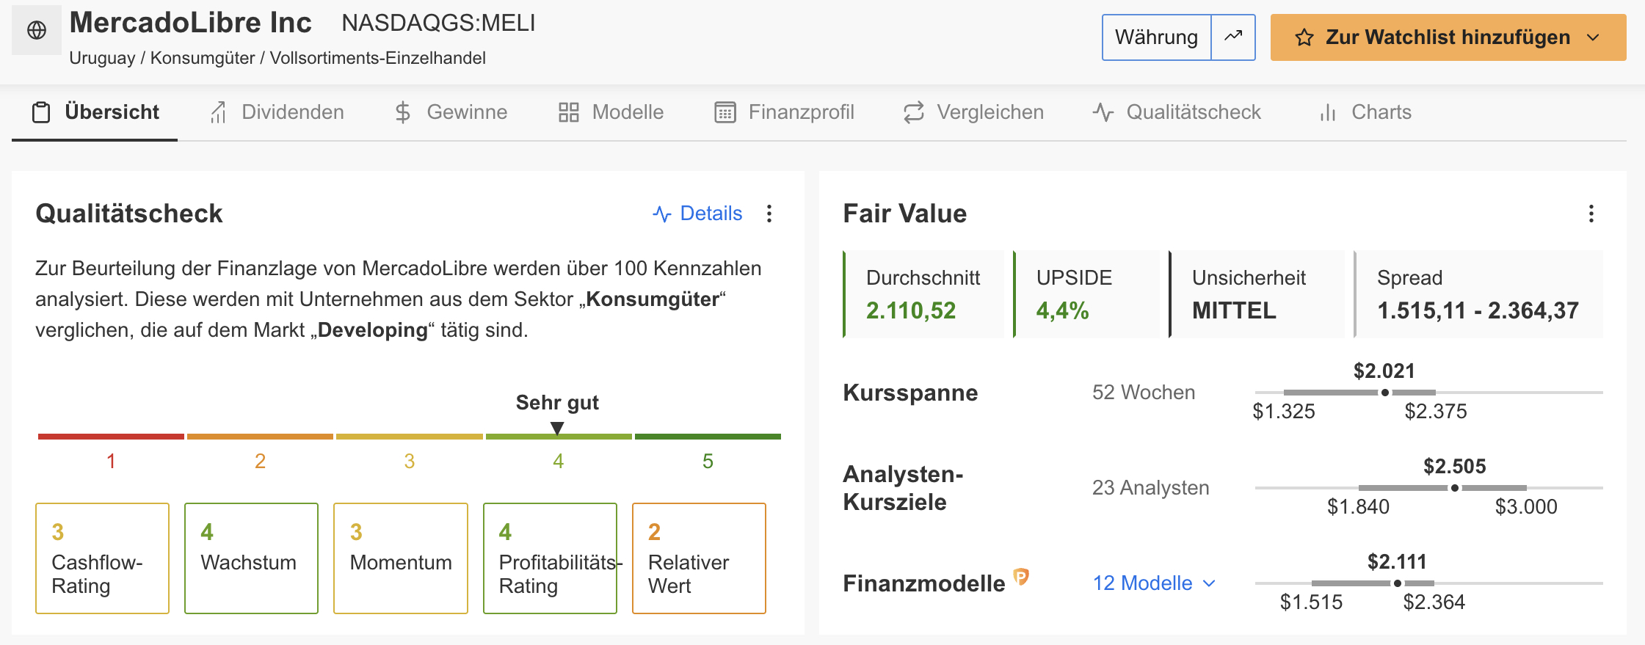Click the Uruguay / Konsumgüter breadcrumb text
The height and width of the screenshot is (645, 1645).
(277, 58)
